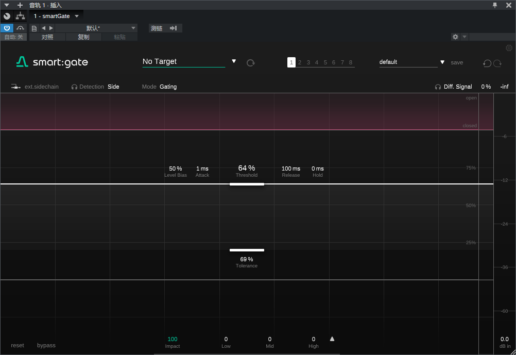Add an insert with the plus icon
This screenshot has width=516, height=355.
click(x=20, y=5)
